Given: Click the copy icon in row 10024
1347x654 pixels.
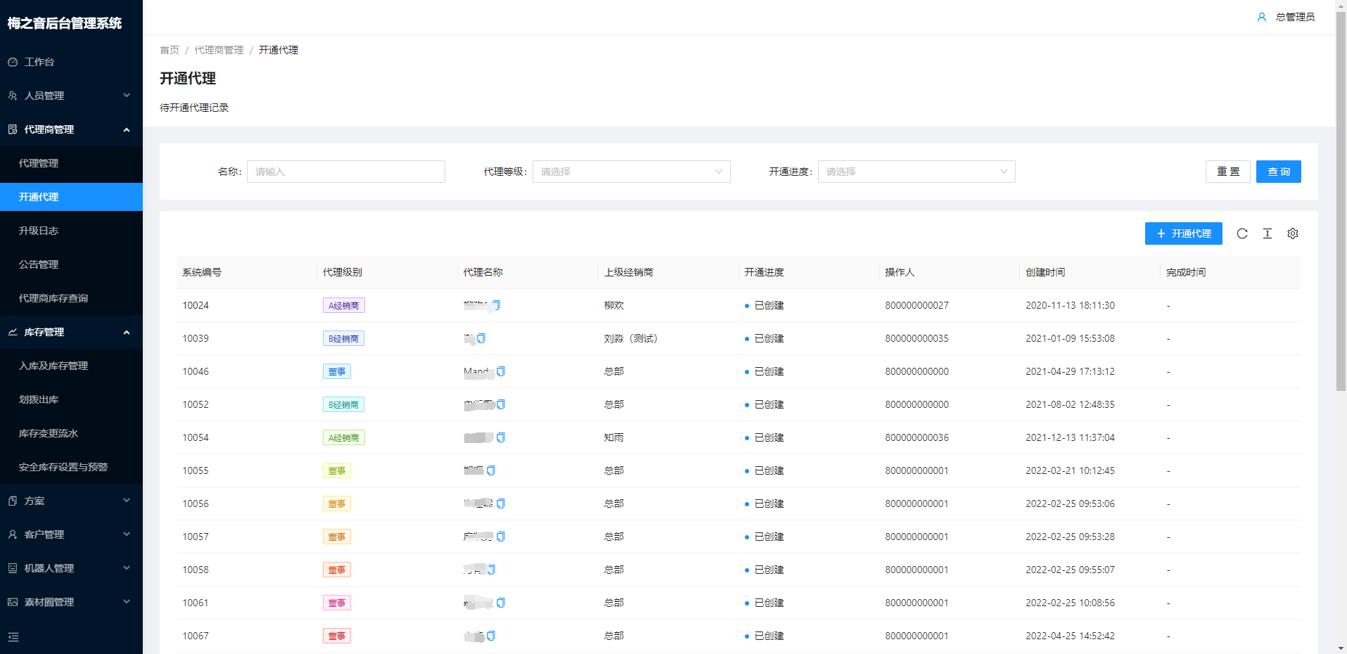Looking at the screenshot, I should [496, 305].
